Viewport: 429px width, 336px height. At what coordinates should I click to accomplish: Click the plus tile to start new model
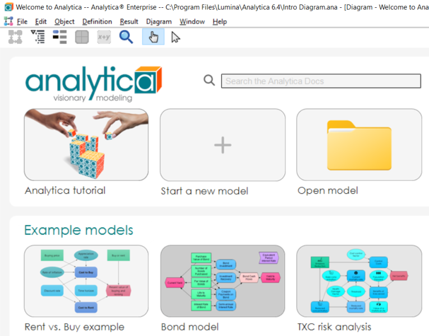pos(223,144)
